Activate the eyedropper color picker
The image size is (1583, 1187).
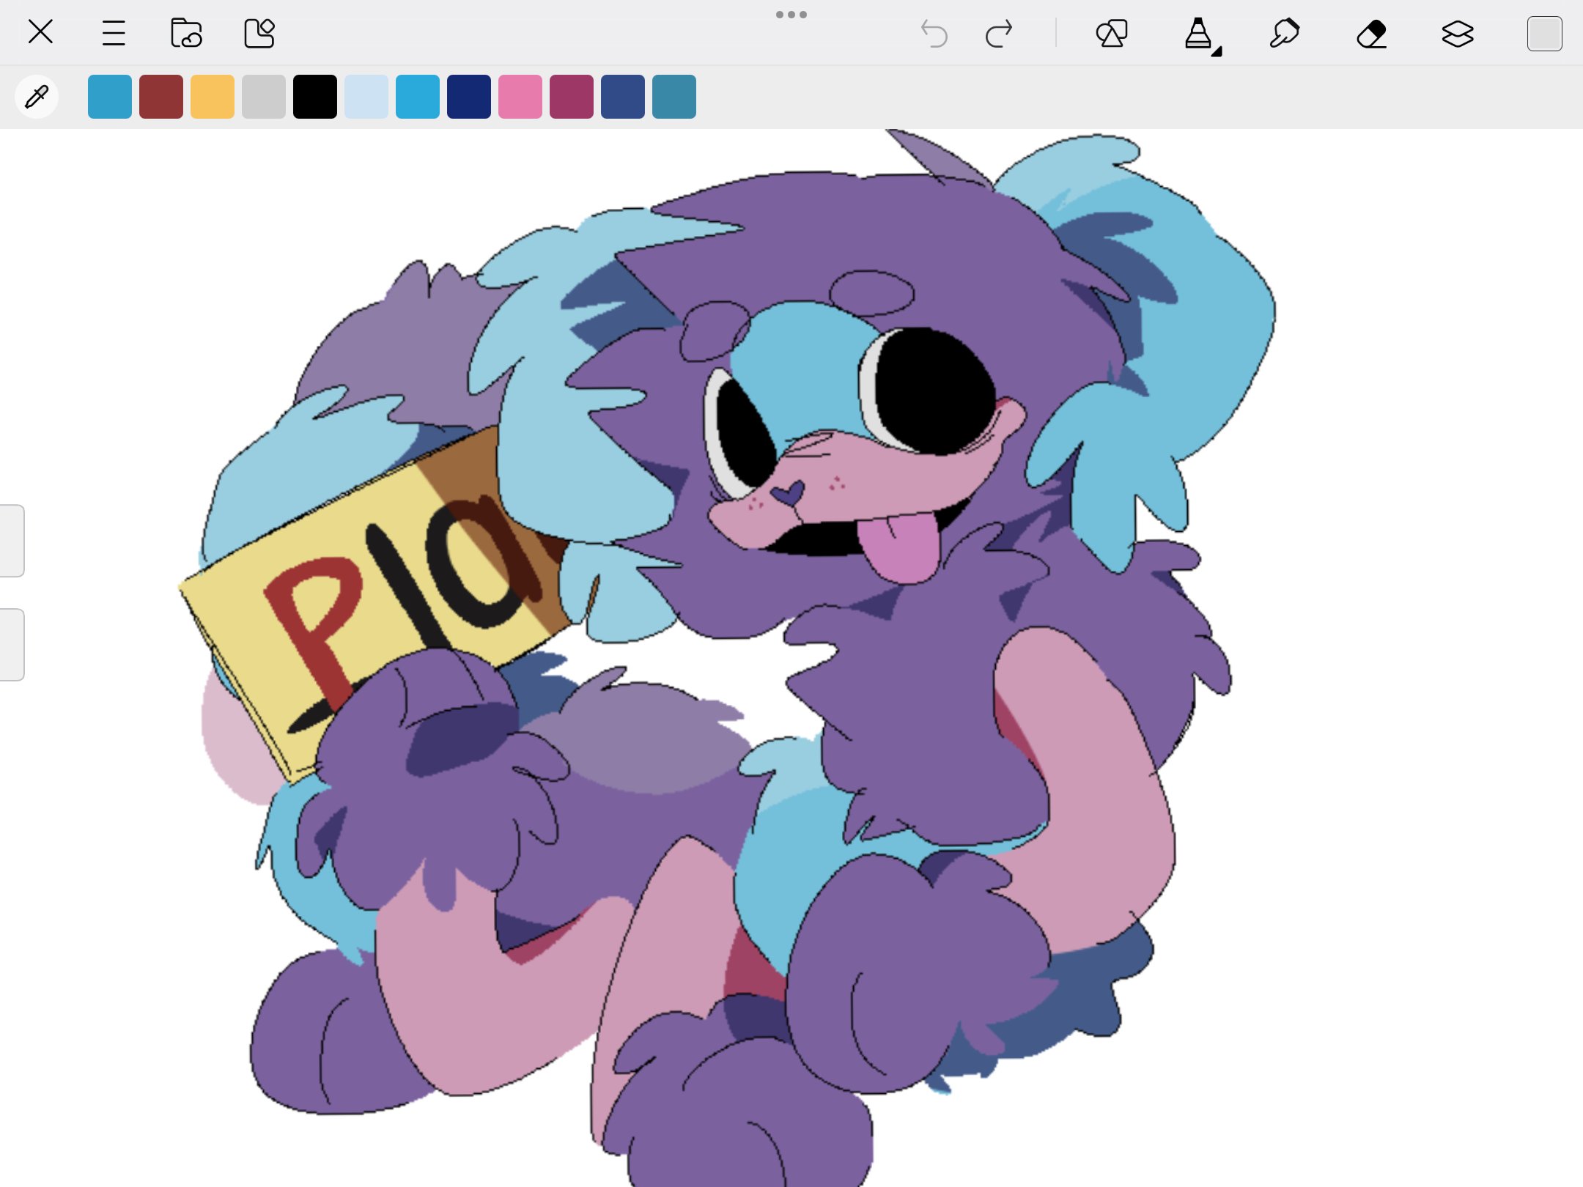pos(37,96)
